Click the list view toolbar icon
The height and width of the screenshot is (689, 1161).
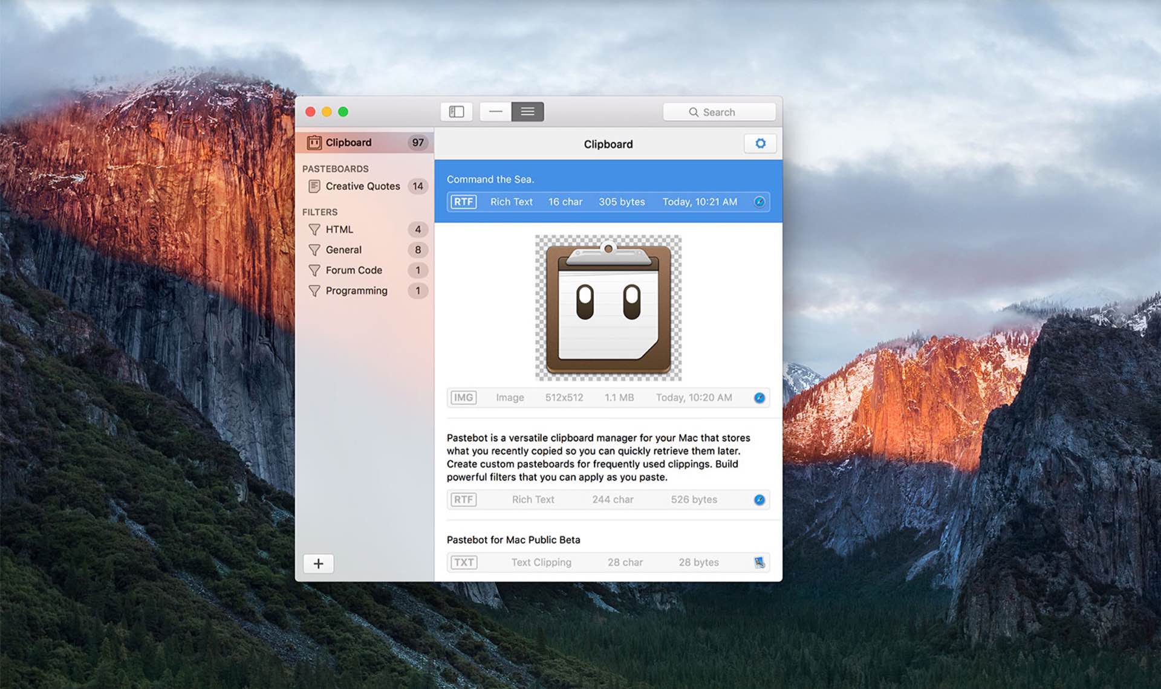point(527,112)
